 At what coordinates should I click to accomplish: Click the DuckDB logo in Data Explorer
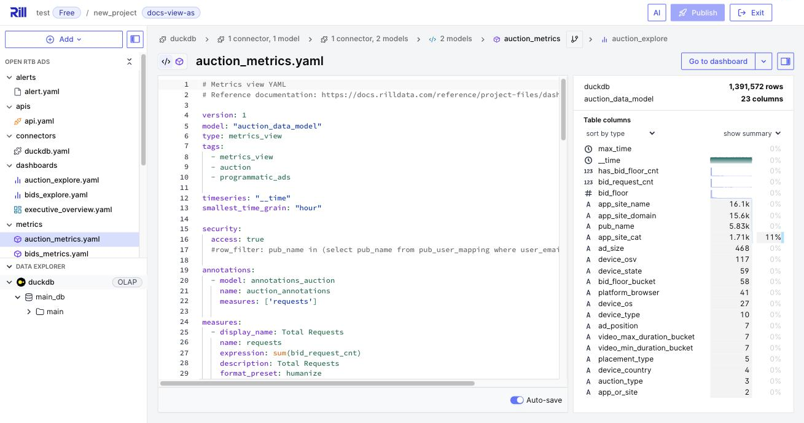[21, 282]
